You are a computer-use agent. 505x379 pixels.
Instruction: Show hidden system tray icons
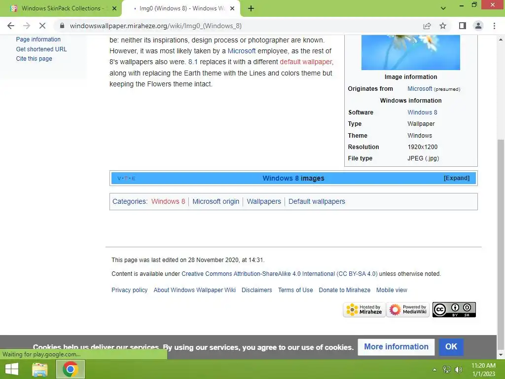point(434,370)
